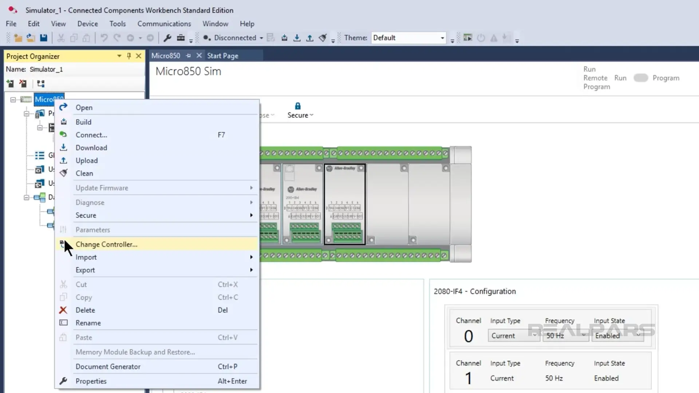Switch to the Start Page tab
Screen dimensions: 699x393
222,56
